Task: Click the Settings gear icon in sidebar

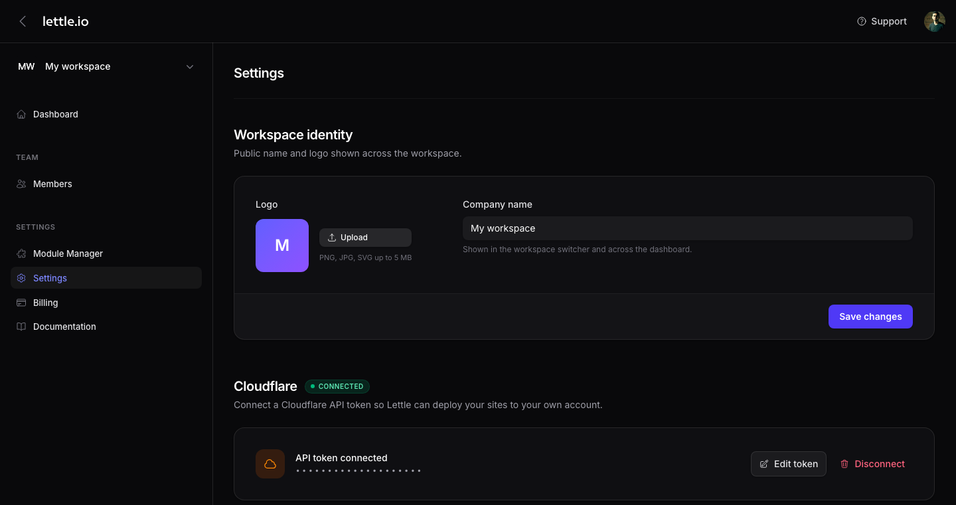Action: pyautogui.click(x=21, y=278)
